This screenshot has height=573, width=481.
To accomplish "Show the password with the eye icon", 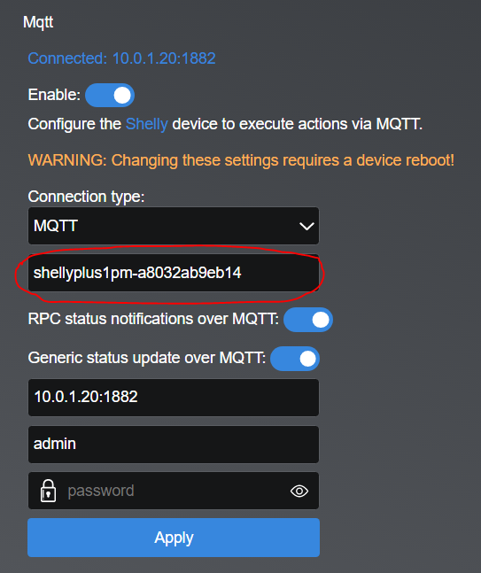I will point(299,492).
